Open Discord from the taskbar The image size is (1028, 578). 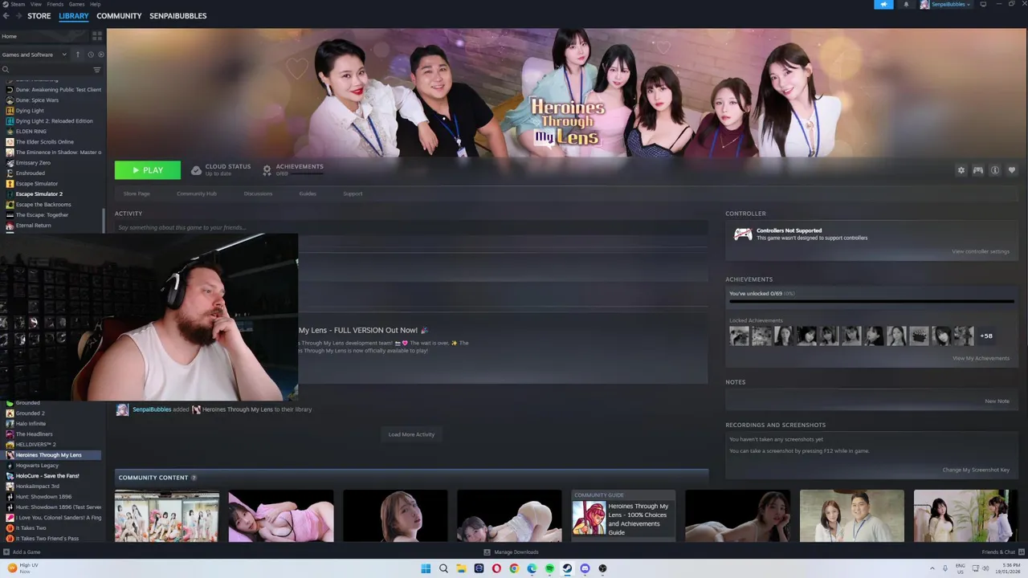(x=585, y=568)
